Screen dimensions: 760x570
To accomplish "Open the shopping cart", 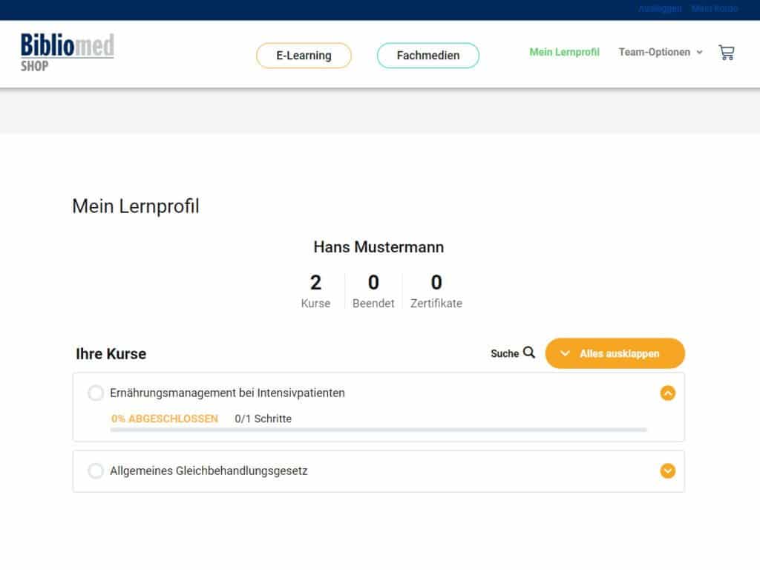I will pyautogui.click(x=726, y=53).
